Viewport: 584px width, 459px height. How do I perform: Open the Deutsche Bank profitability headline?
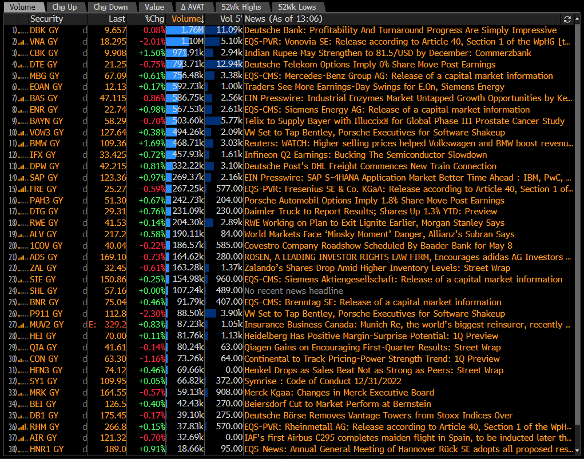point(401,30)
